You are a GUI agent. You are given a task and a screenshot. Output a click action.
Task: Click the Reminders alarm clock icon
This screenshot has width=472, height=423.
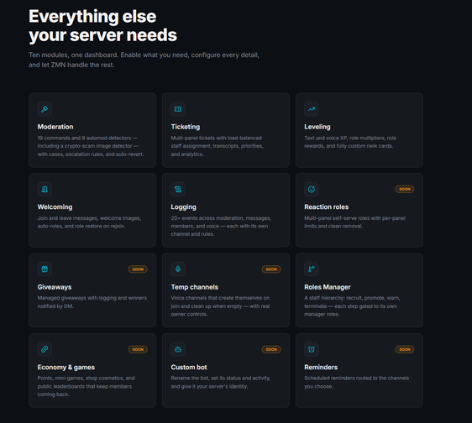click(312, 349)
